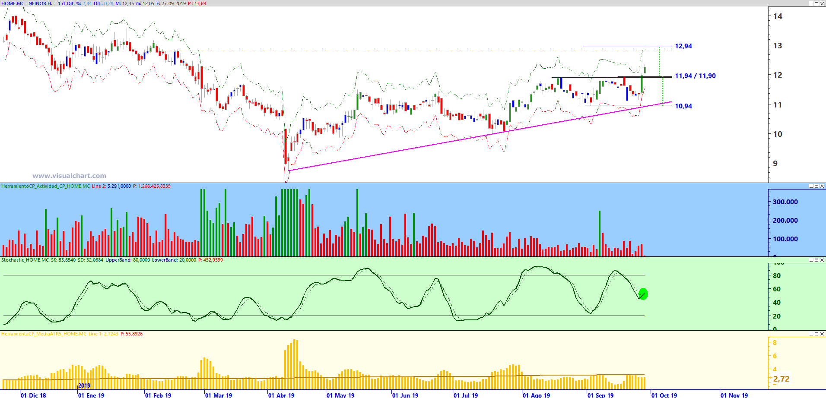The height and width of the screenshot is (398, 826).
Task: Close the Actividad volume indicator pane
Action: [x=822, y=186]
